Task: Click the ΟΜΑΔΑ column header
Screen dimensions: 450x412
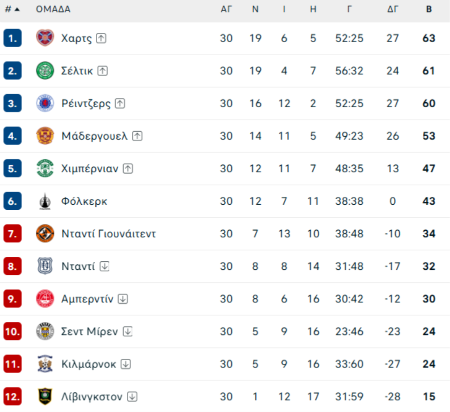Action: [x=53, y=9]
